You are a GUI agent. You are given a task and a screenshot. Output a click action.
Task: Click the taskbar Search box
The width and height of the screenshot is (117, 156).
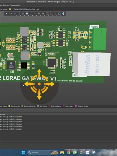(x=43, y=152)
